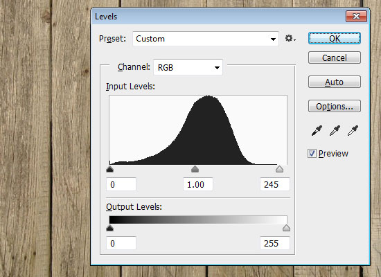Screen dimensions: 381x277
Task: Open the preset options gear menu
Action: point(290,38)
